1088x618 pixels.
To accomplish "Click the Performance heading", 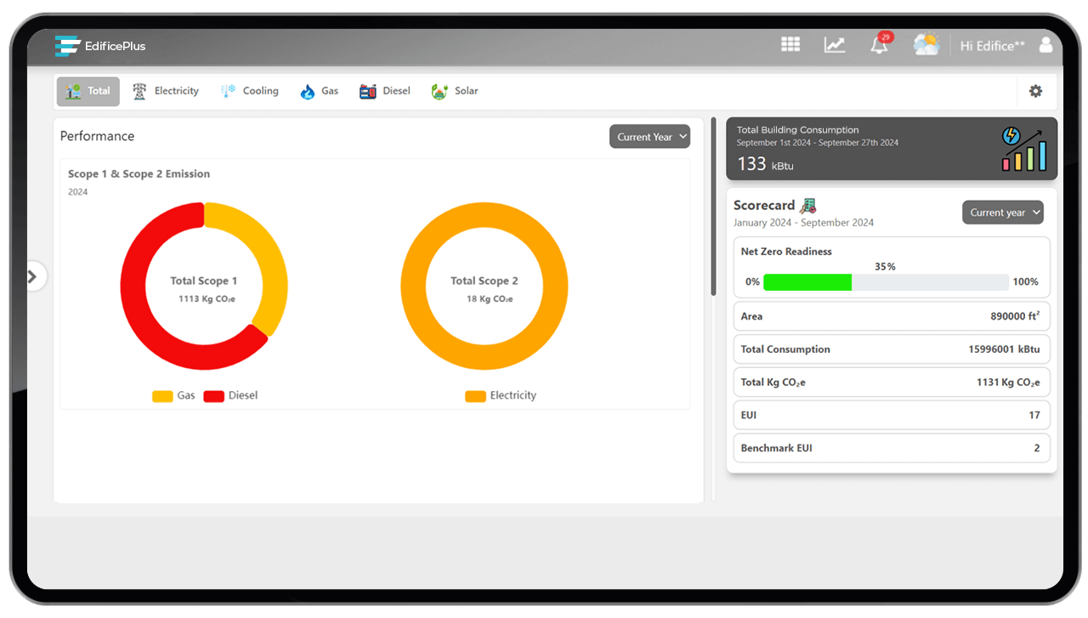I will [98, 136].
